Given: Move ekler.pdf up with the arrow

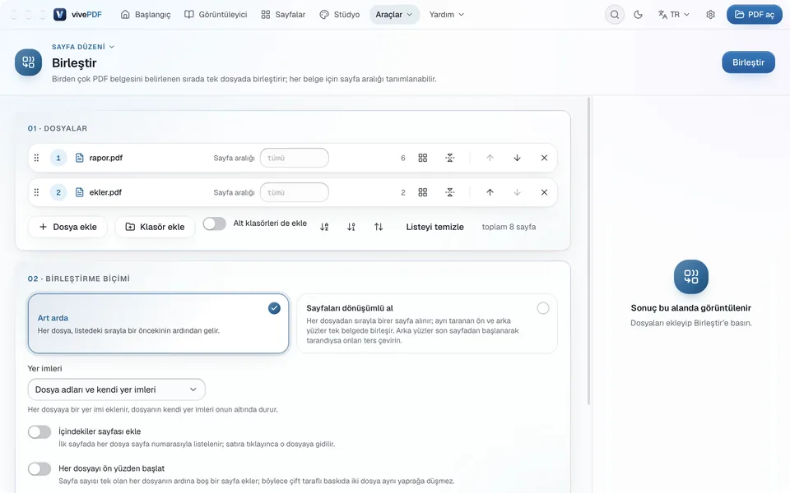Looking at the screenshot, I should coord(490,192).
